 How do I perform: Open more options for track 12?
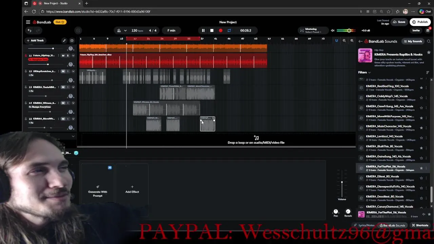tap(58, 71)
